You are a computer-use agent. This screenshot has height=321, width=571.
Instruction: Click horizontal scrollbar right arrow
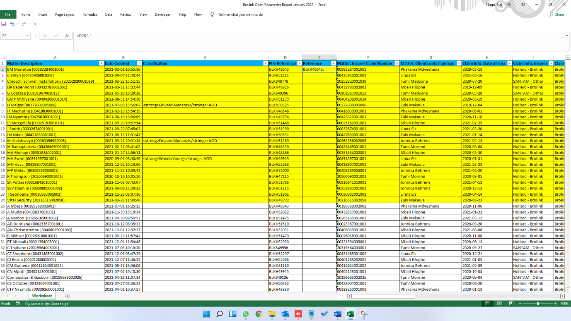tap(562, 296)
